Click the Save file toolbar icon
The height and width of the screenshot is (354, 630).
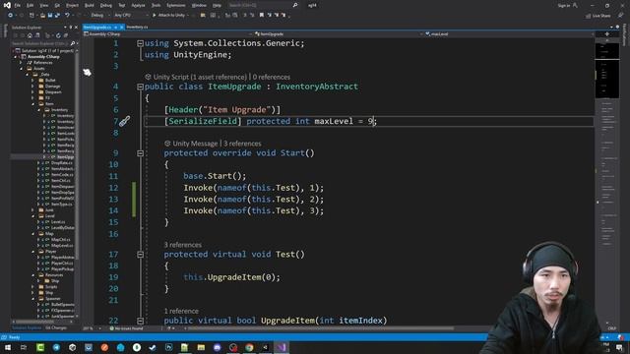(50, 15)
